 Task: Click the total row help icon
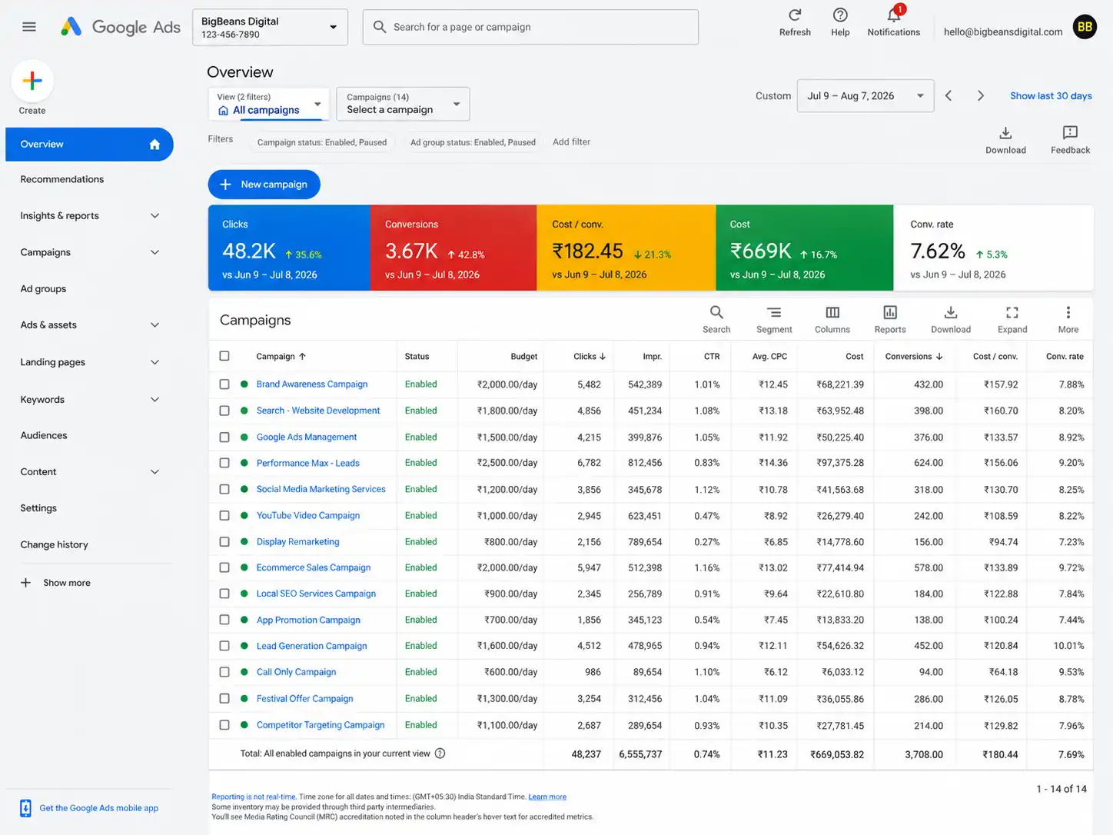[x=440, y=753]
